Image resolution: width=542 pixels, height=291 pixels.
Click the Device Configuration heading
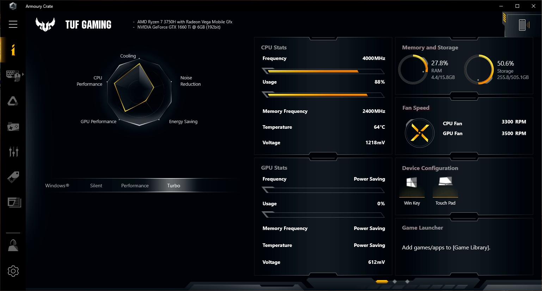[430, 168]
